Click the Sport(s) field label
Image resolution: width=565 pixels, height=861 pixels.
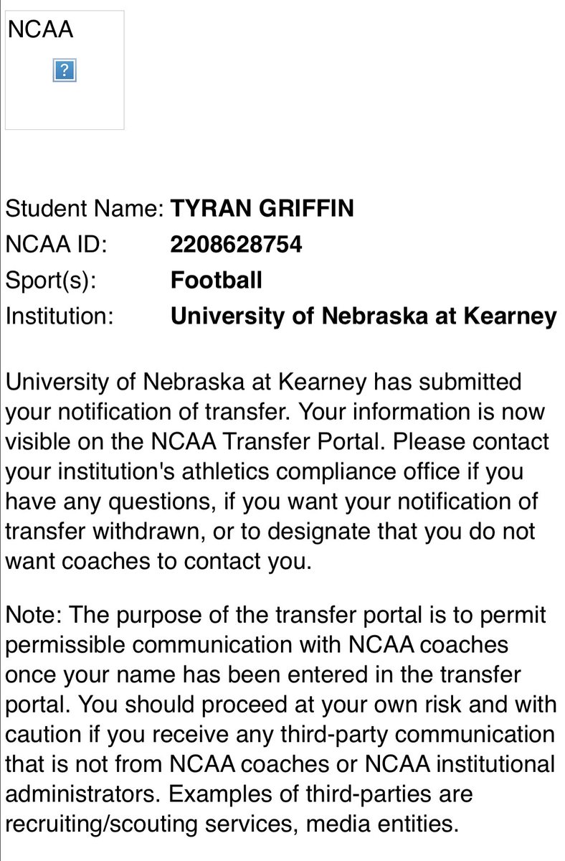[50, 279]
